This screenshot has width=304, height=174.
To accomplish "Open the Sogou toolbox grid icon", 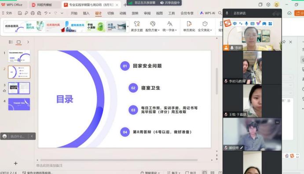I will click(270, 24).
